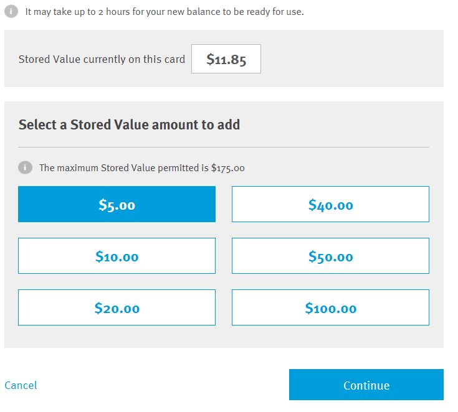Cancel adding Stored Value
Image resolution: width=458 pixels, height=412 pixels.
pyautogui.click(x=21, y=385)
